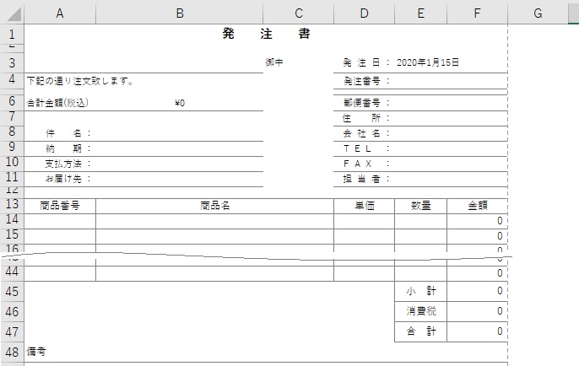Select row 46 header
579x366 pixels.
[x=12, y=311]
